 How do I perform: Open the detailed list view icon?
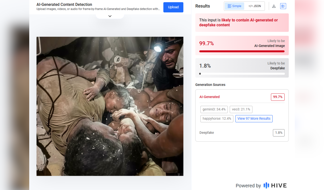click(x=283, y=6)
